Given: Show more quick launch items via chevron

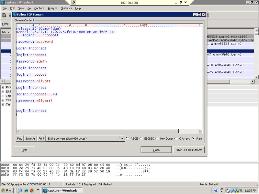Looking at the screenshot, I should (38, 189).
